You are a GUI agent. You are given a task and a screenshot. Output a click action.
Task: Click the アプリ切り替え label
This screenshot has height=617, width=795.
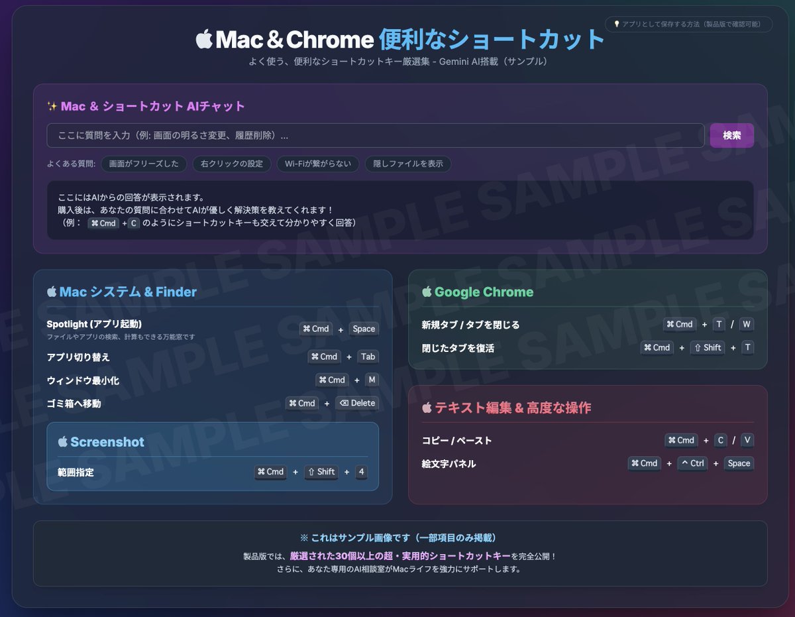(78, 357)
